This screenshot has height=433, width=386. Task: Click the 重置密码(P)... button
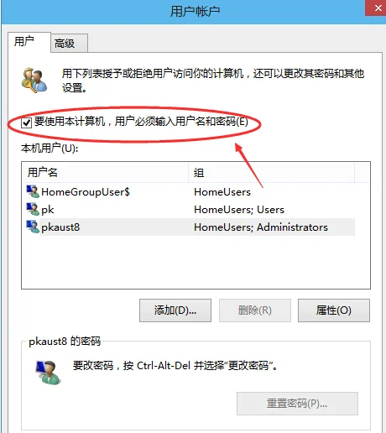[x=297, y=404]
